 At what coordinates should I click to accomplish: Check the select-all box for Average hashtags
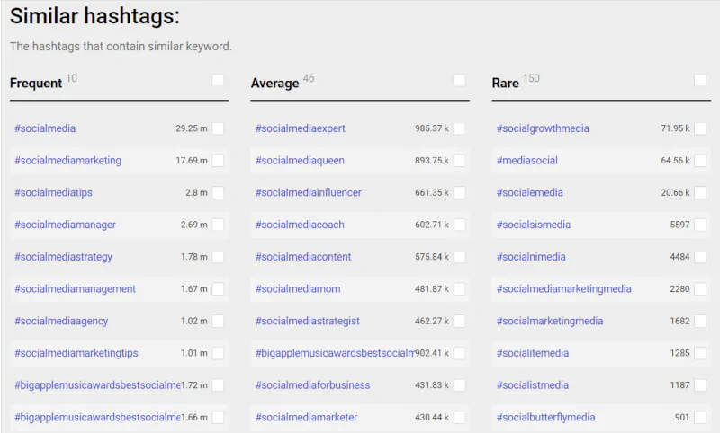point(459,81)
